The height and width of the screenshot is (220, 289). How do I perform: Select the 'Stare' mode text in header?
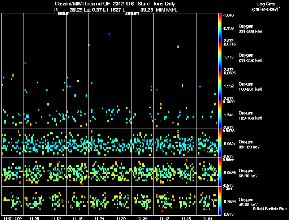143,4
